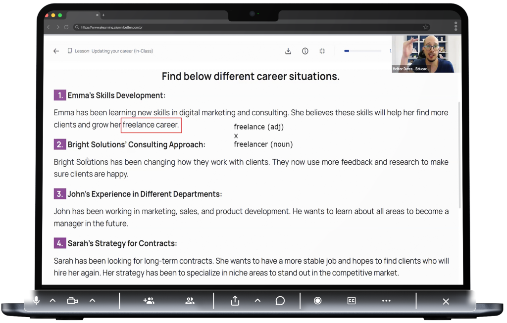The image size is (507, 323).
Task: Click the browser URL address field
Action: (248, 27)
